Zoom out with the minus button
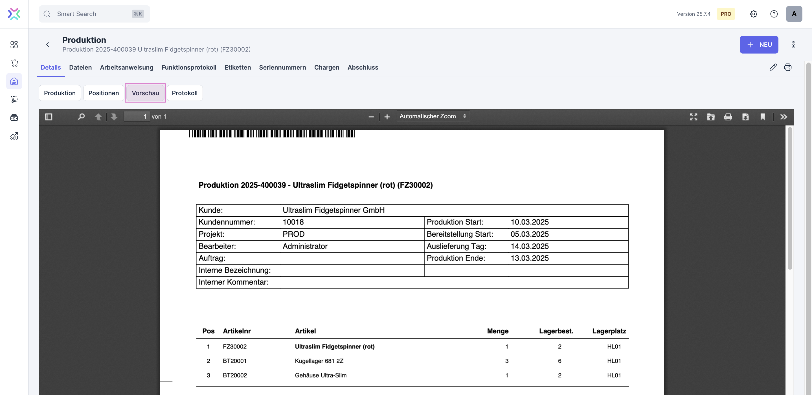This screenshot has width=812, height=395. (x=371, y=117)
